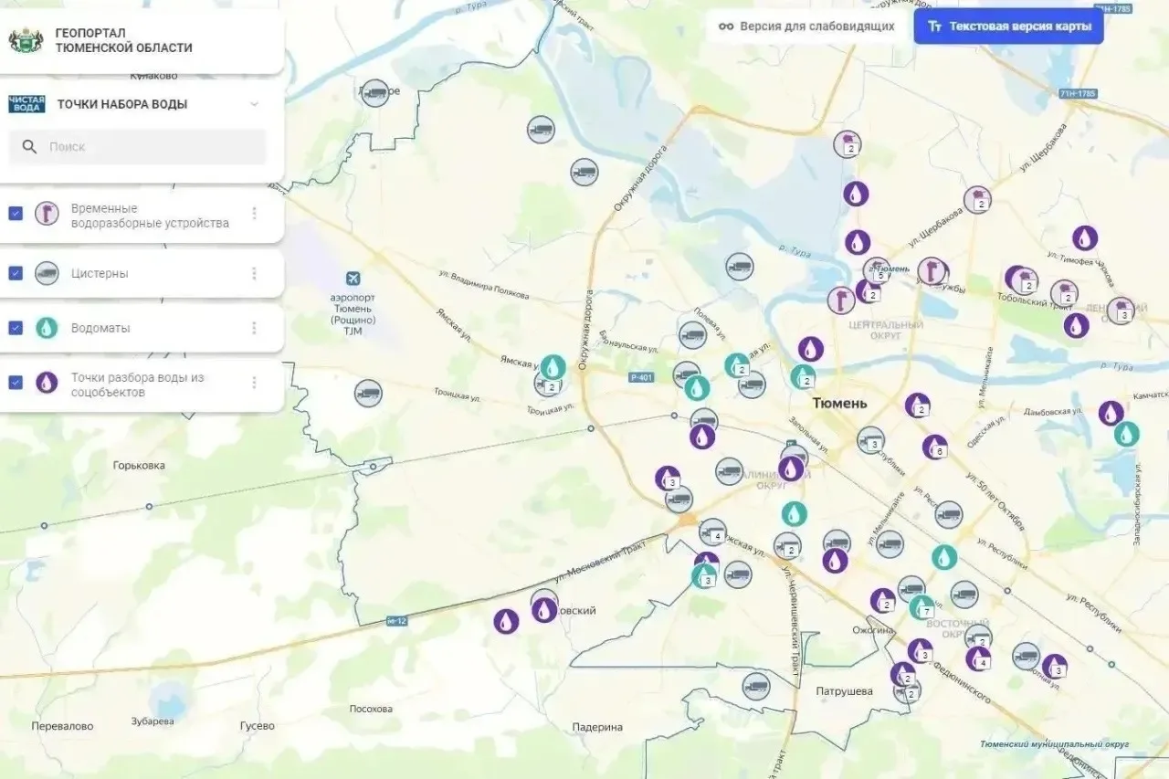This screenshot has height=779, width=1169.
Task: Click the cistern truck marker west of Патрушева
Action: (756, 686)
